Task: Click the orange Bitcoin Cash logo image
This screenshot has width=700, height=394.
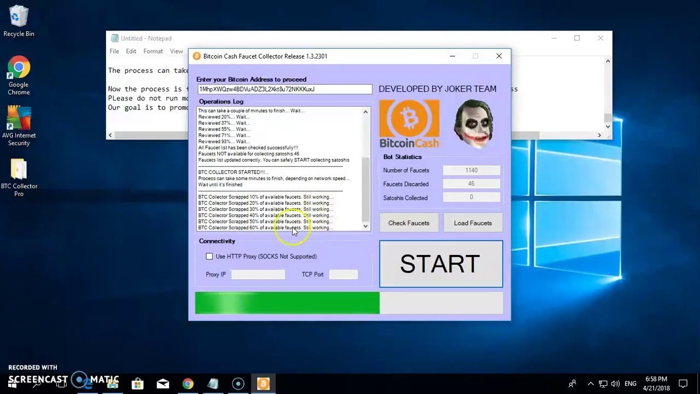Action: (409, 124)
